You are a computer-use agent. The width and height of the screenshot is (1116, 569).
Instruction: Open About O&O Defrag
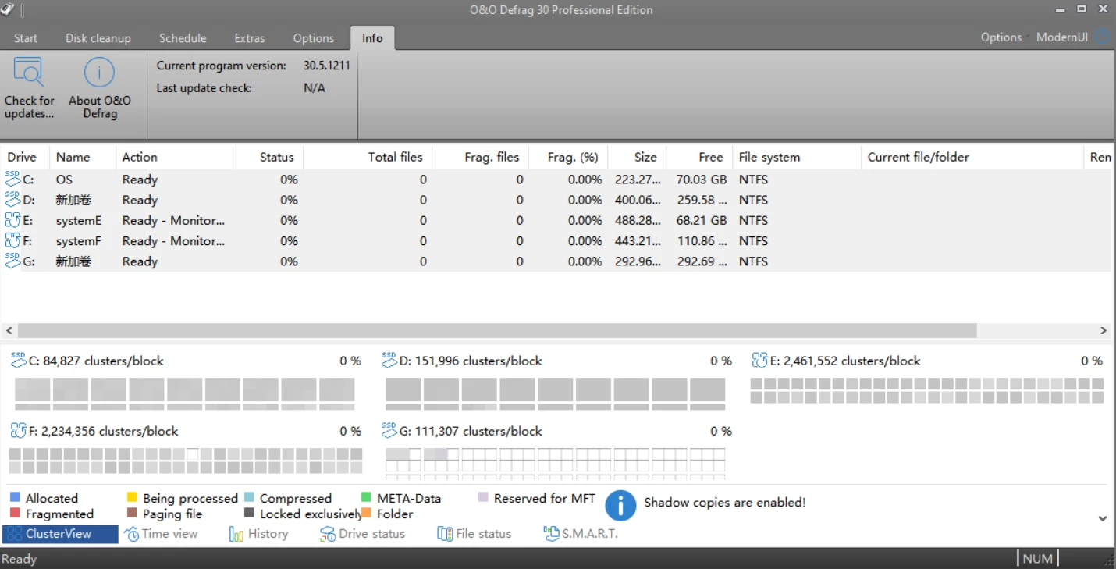pyautogui.click(x=99, y=73)
